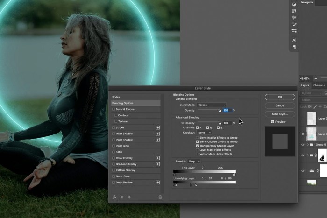Screen dimensions: 327x218
Task: Open the Character panel icon
Action: click(294, 40)
